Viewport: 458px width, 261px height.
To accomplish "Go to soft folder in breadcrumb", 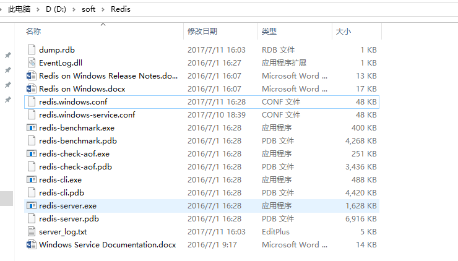I will click(x=89, y=9).
